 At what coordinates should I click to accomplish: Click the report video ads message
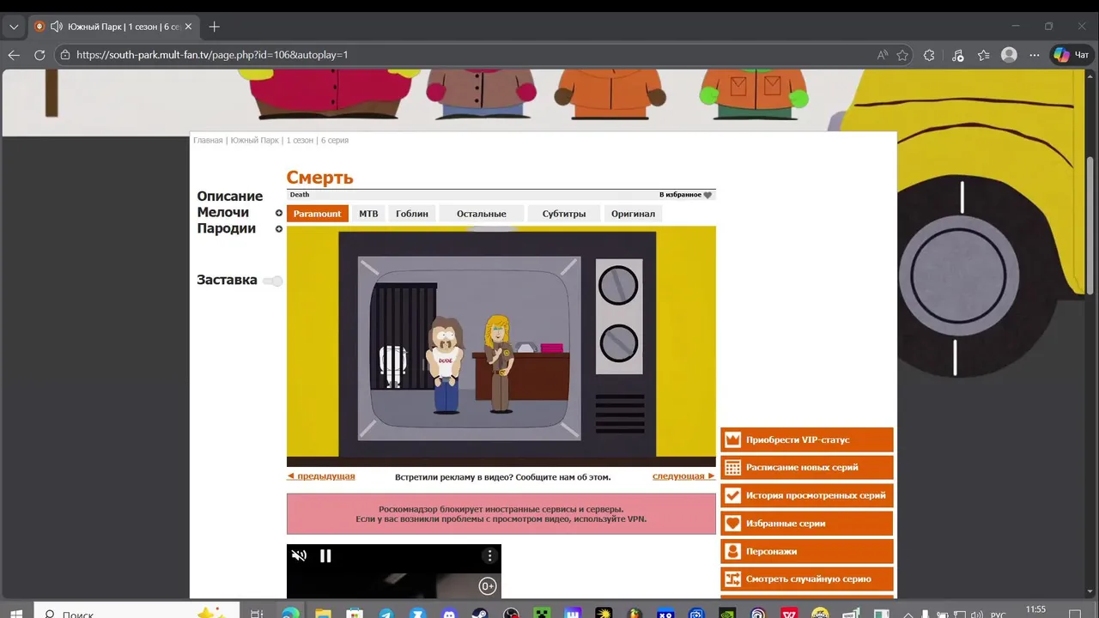click(x=503, y=477)
